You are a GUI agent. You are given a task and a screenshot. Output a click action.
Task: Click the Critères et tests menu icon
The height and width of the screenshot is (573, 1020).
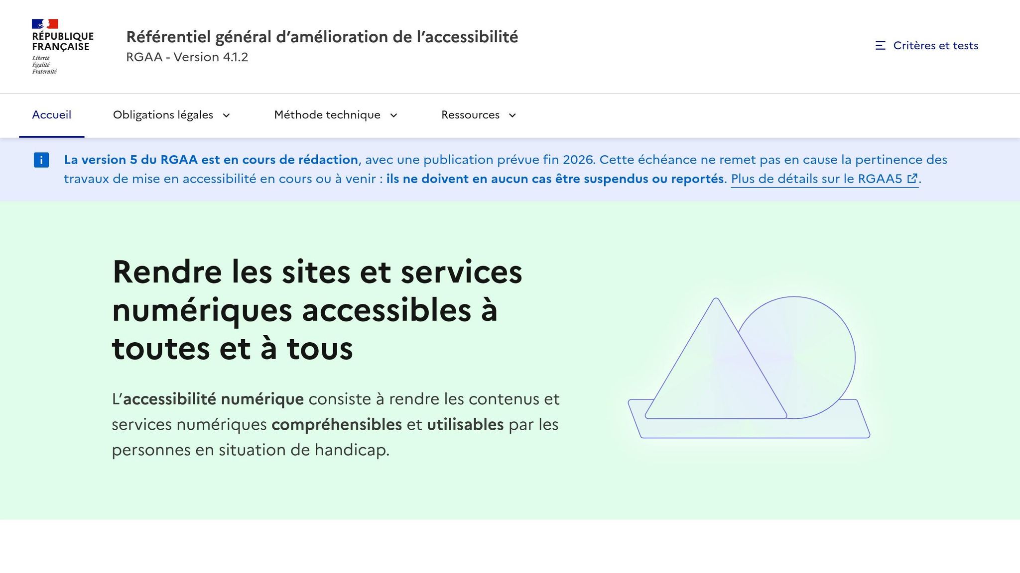pos(880,46)
